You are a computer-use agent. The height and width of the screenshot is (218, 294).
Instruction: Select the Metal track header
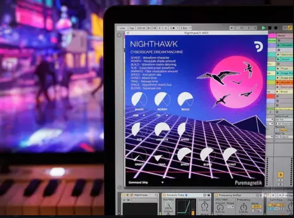[285, 36]
